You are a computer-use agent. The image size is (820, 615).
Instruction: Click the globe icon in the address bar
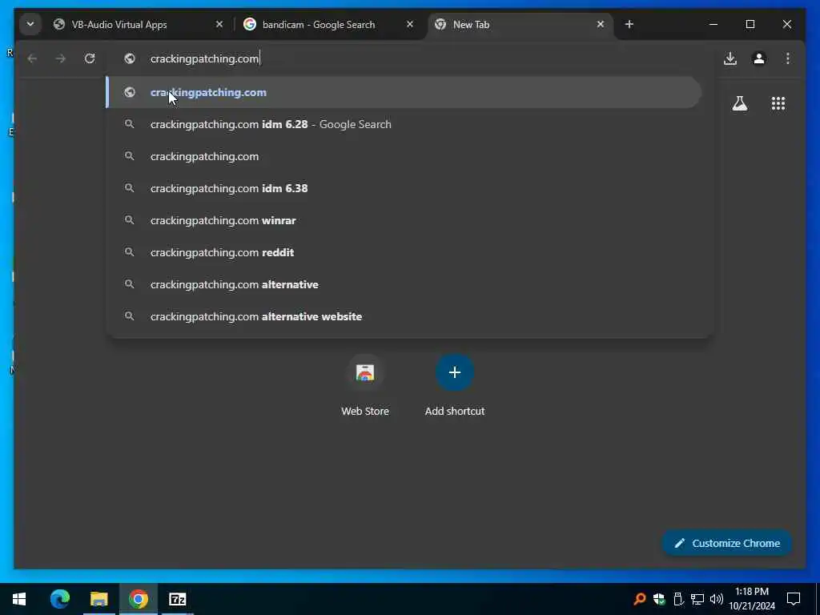click(x=130, y=58)
